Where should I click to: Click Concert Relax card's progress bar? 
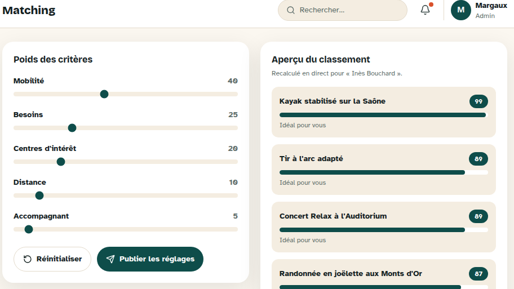point(384,230)
